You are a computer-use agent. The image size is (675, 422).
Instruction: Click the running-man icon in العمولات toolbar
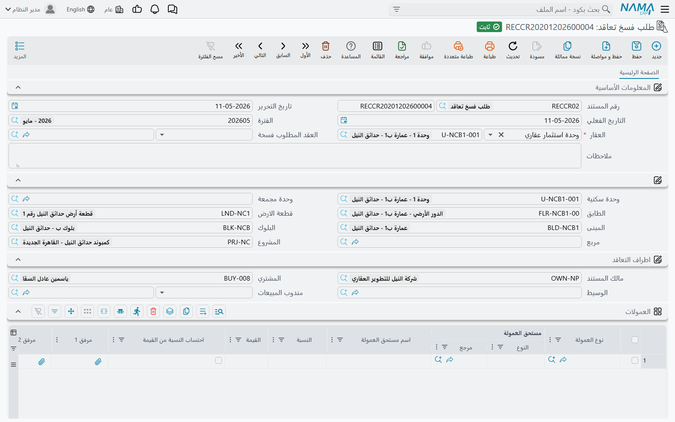click(x=137, y=311)
